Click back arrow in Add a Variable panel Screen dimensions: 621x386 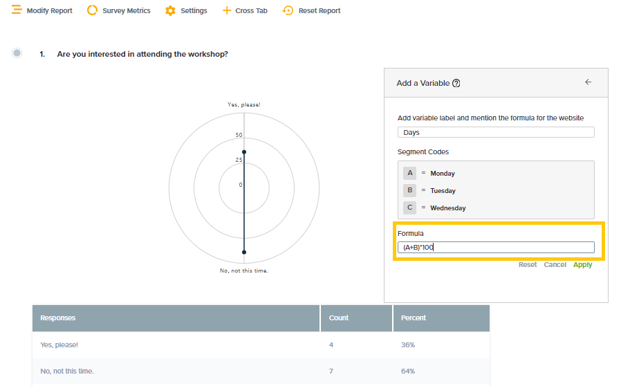(x=588, y=82)
